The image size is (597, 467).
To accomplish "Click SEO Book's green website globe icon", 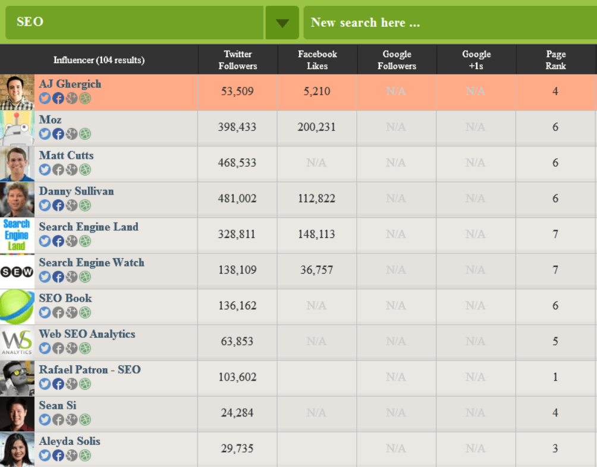I will [85, 313].
